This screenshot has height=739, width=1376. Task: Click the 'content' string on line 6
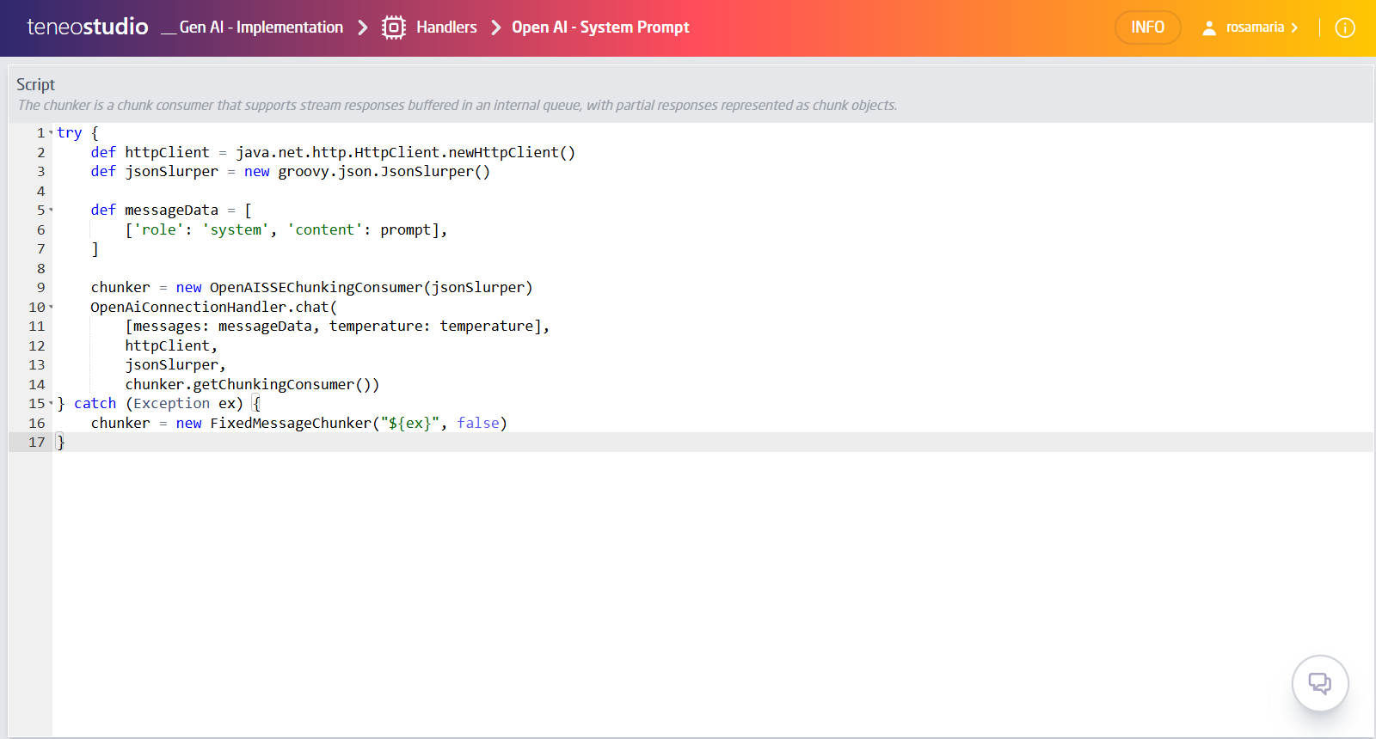(325, 229)
